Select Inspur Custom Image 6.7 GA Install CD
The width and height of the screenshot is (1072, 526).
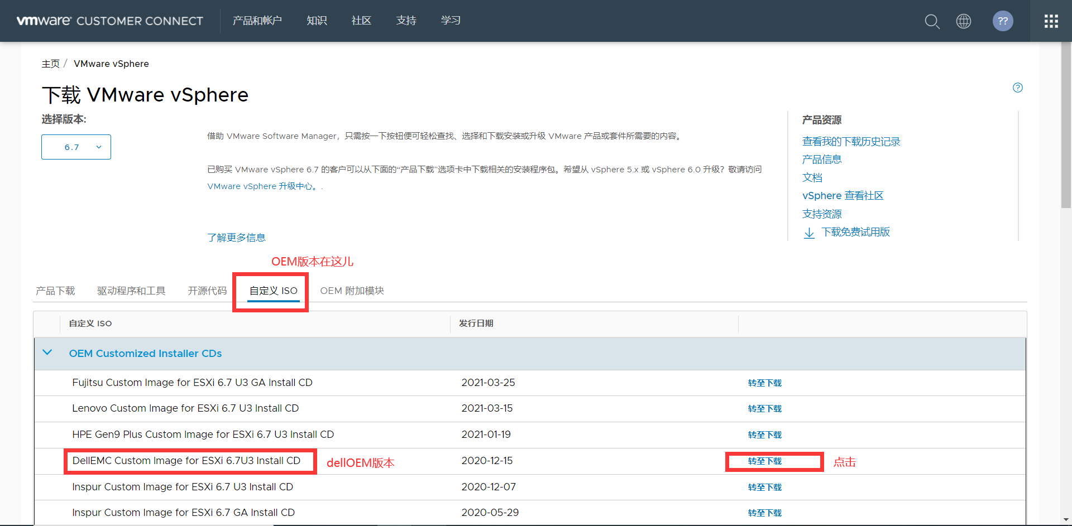[x=183, y=513]
